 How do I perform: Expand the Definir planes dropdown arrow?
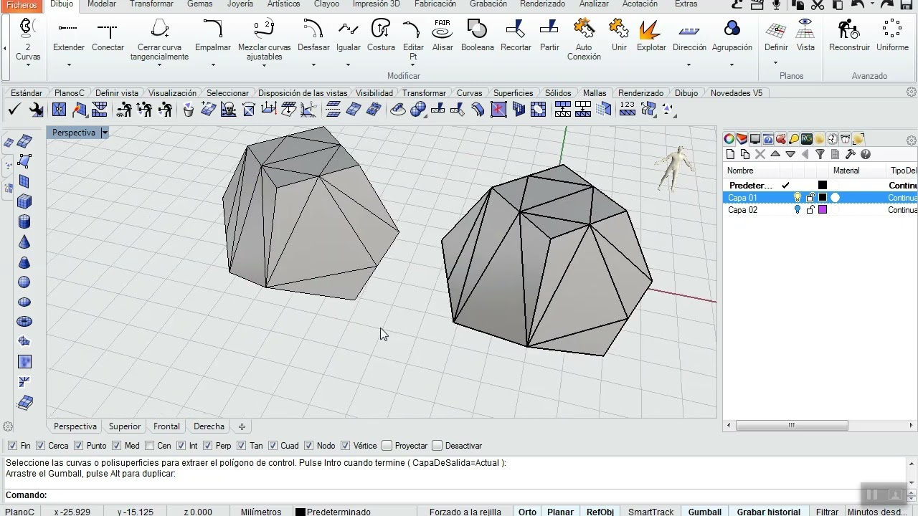pyautogui.click(x=775, y=62)
